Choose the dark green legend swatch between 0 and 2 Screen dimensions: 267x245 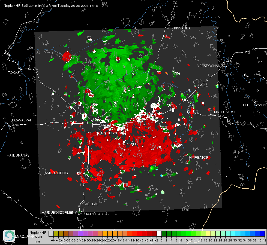click(x=164, y=234)
